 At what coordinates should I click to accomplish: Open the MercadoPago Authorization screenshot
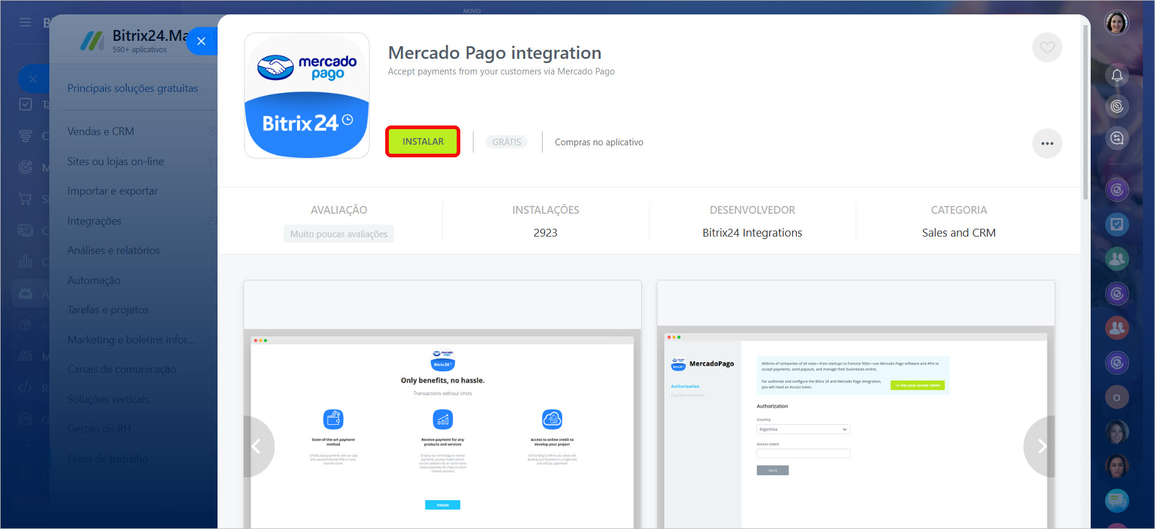click(856, 404)
